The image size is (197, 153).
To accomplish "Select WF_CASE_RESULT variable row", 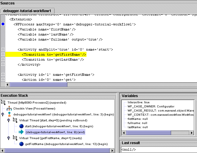I will click(x=161, y=111).
